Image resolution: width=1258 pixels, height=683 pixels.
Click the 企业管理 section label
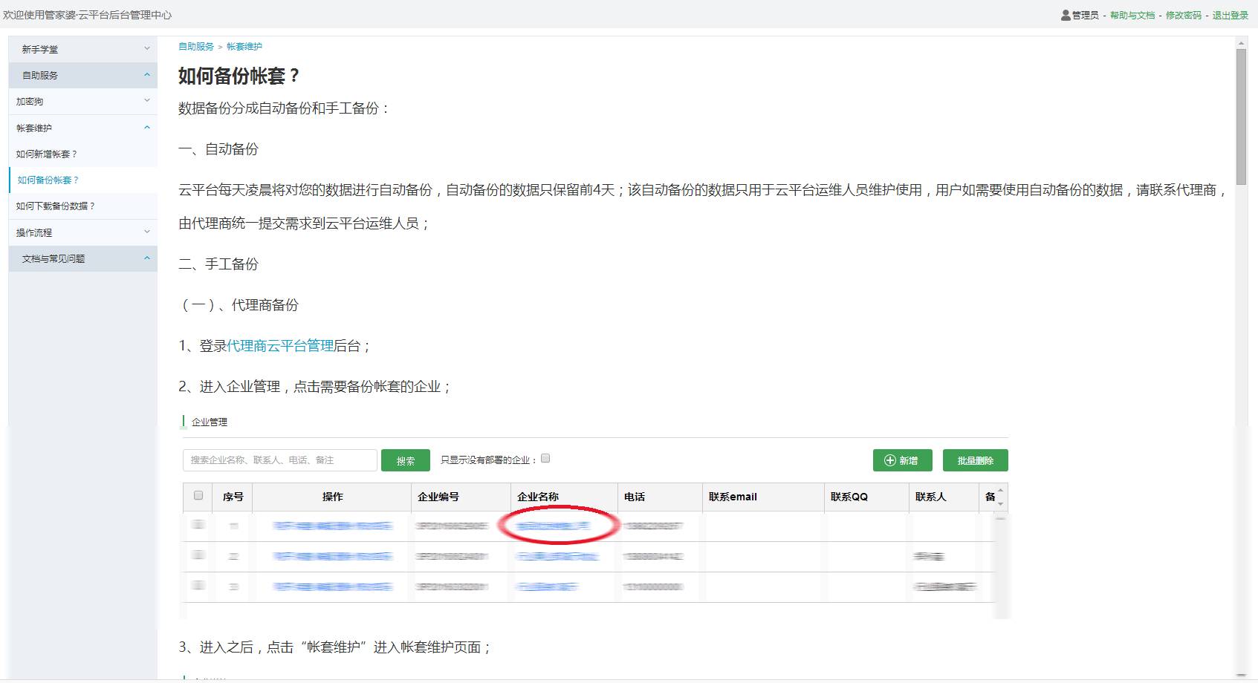pyautogui.click(x=210, y=422)
